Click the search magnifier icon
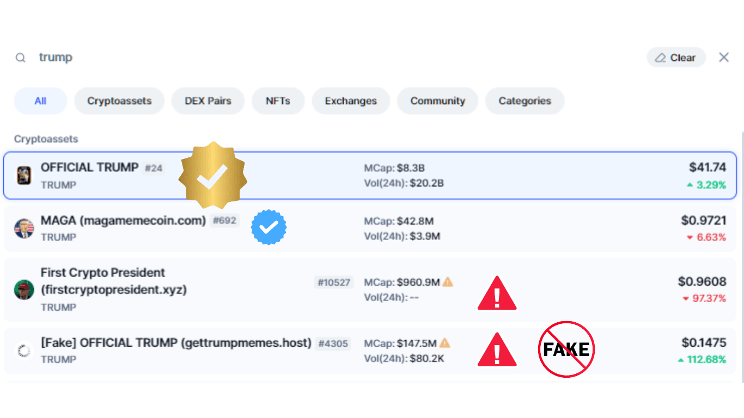 pyautogui.click(x=20, y=58)
